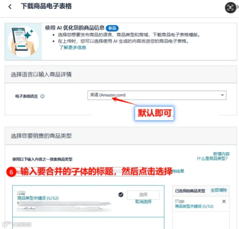The width and height of the screenshot is (239, 229).
Task: Open 了解更多信息 link
Action: [73, 47]
